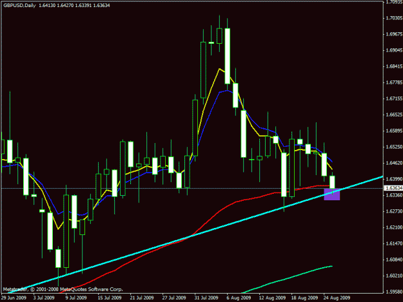The height and width of the screenshot is (302, 403).
Task: Click the 9 Jul 2009 date label
Action: point(76,298)
